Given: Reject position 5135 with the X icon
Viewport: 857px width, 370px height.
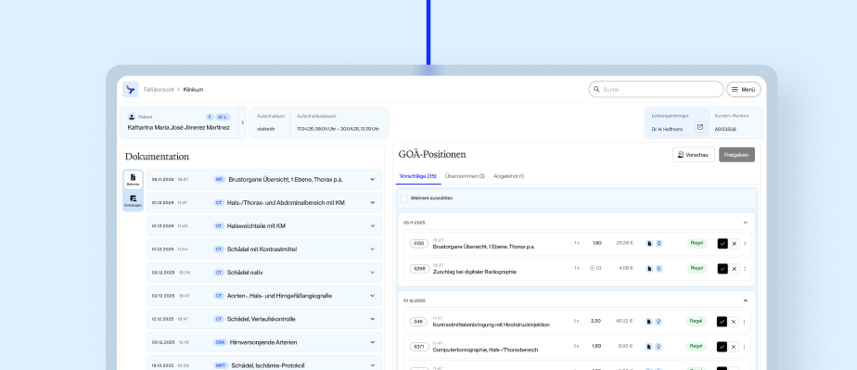Looking at the screenshot, I should pyautogui.click(x=734, y=244).
